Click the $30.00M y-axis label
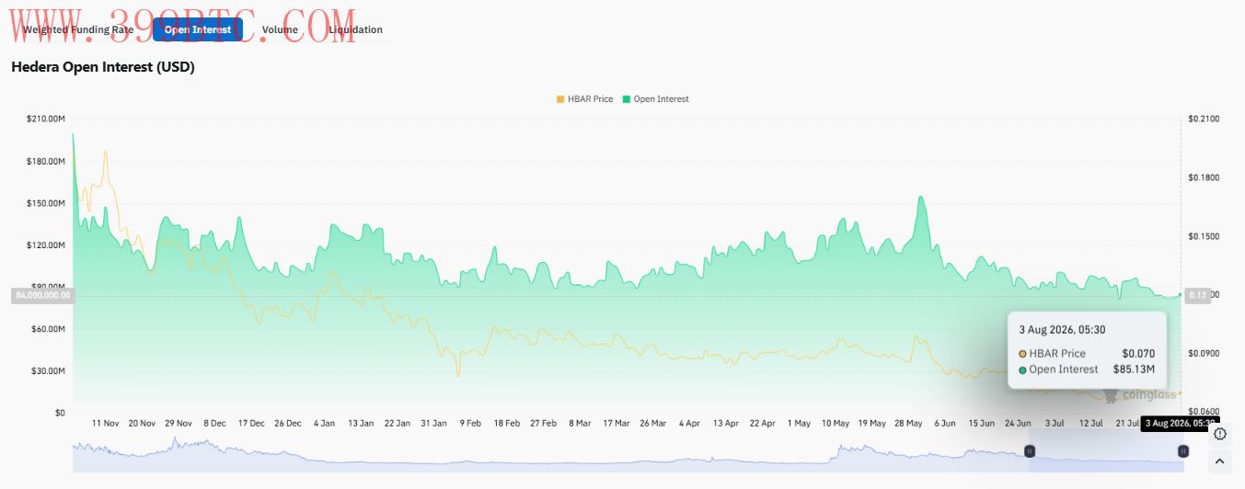This screenshot has width=1245, height=489. pyautogui.click(x=47, y=371)
